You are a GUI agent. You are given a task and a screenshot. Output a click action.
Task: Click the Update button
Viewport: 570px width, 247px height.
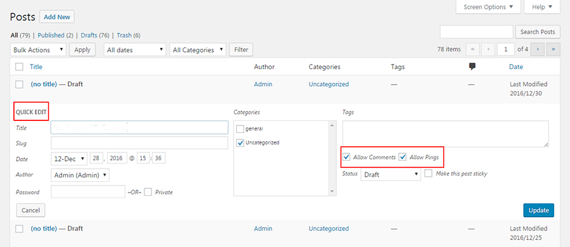(539, 210)
